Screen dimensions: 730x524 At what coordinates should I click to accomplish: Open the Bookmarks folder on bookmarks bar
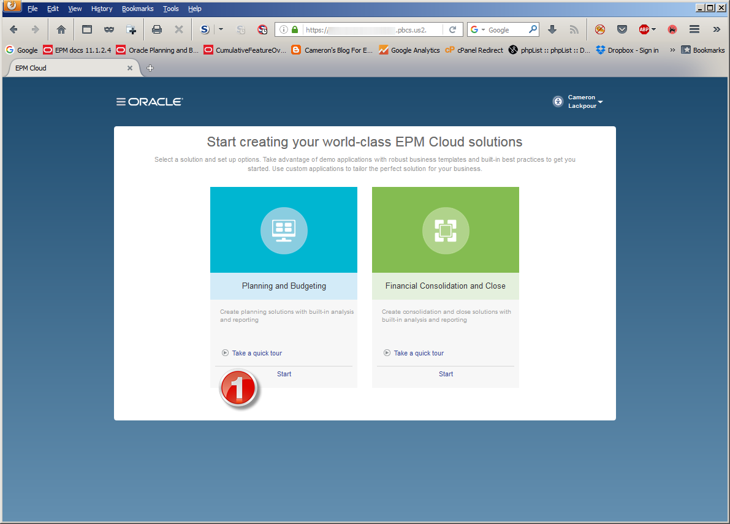[x=703, y=50]
